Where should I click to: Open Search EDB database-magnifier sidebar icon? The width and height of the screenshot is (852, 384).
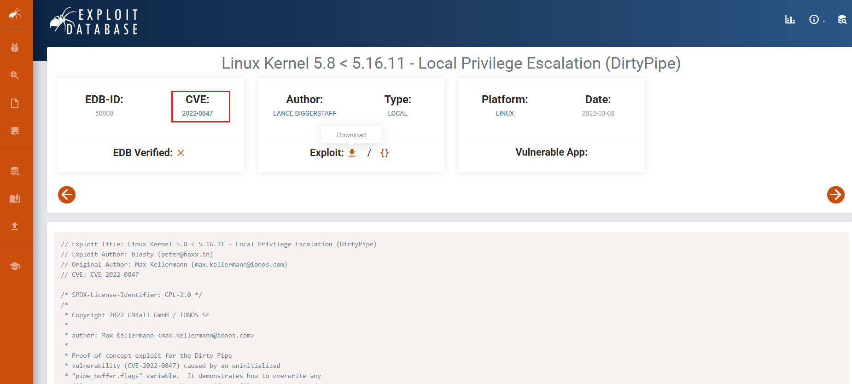[15, 171]
